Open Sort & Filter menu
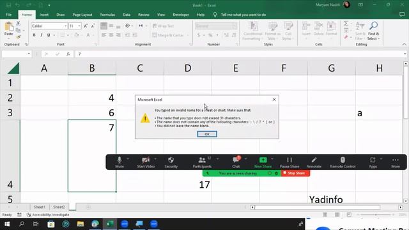The width and height of the screenshot is (409, 230). [x=360, y=31]
